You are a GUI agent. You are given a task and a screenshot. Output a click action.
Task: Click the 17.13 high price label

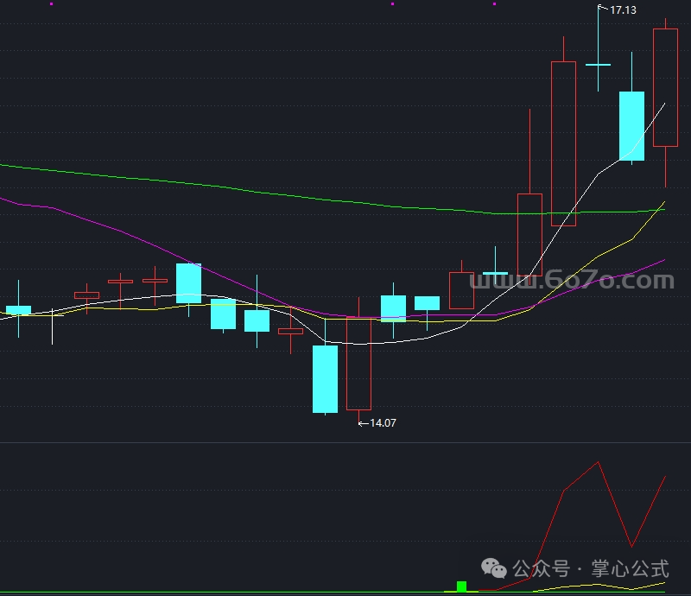coord(622,10)
